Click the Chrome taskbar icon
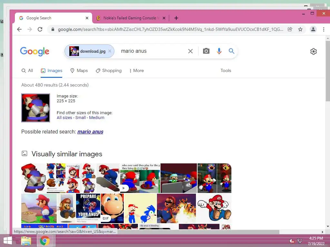The height and width of the screenshot is (247, 330). pyautogui.click(x=44, y=241)
